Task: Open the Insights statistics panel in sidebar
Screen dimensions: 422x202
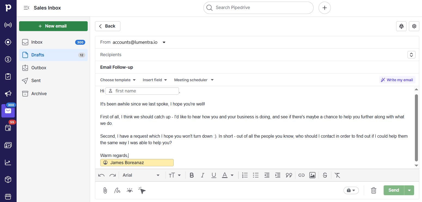Action: (8, 162)
